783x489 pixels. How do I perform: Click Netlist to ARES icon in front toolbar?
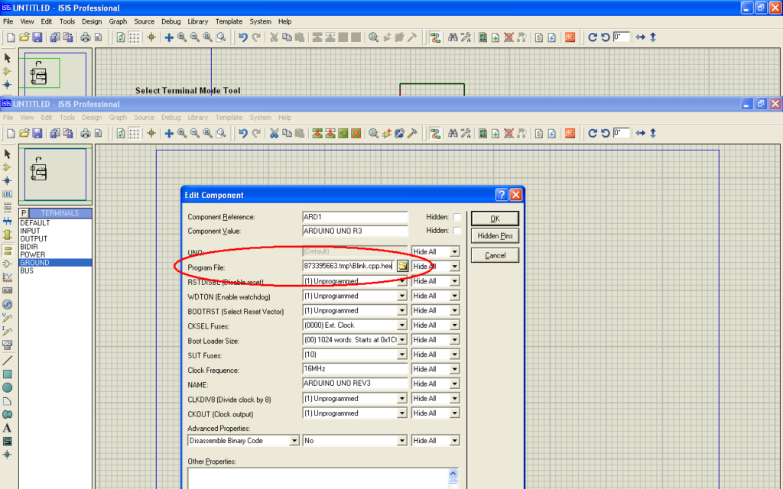click(x=570, y=133)
